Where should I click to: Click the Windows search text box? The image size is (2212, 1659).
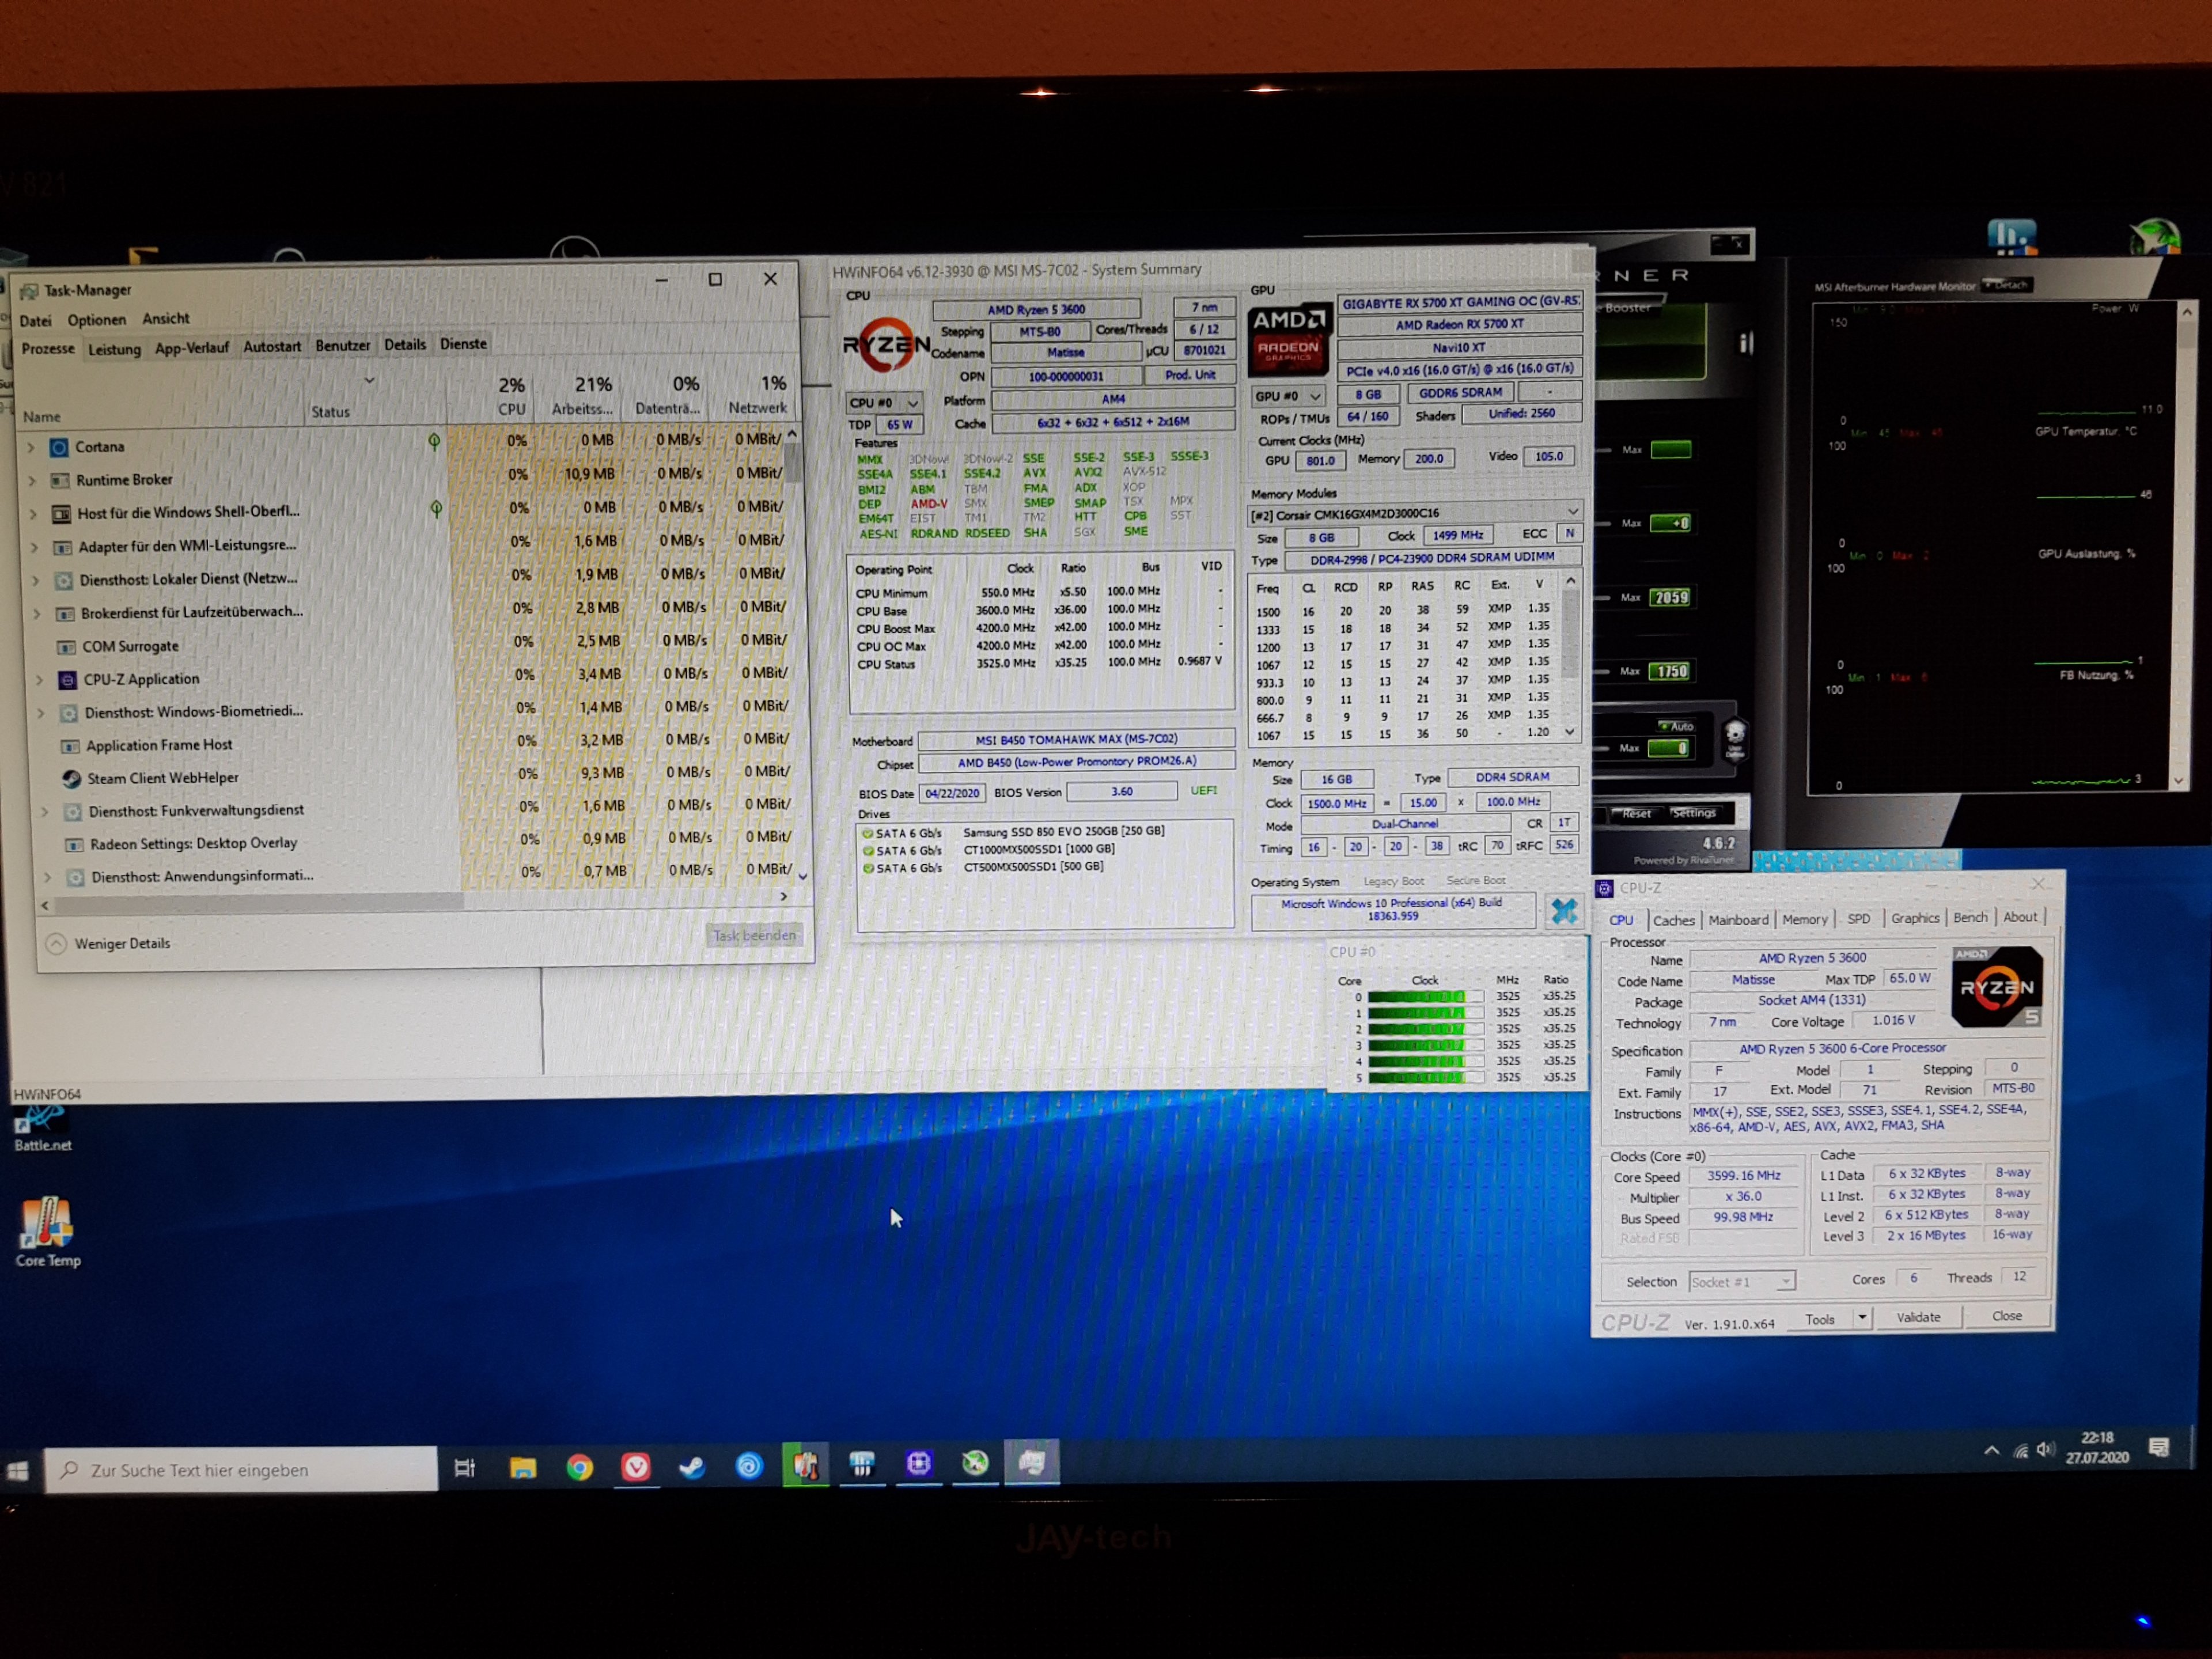pyautogui.click(x=240, y=1469)
